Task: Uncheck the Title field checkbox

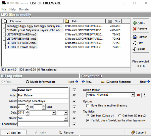Action: [x=74, y=90]
